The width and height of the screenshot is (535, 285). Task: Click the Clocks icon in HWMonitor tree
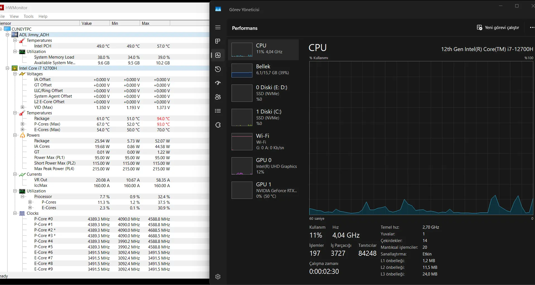(22, 213)
